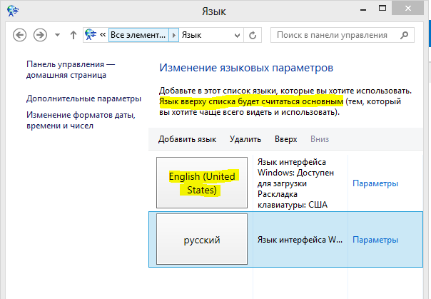Click the Вниз toolbar command
Screen dimensions: 431x299
[x=320, y=139]
